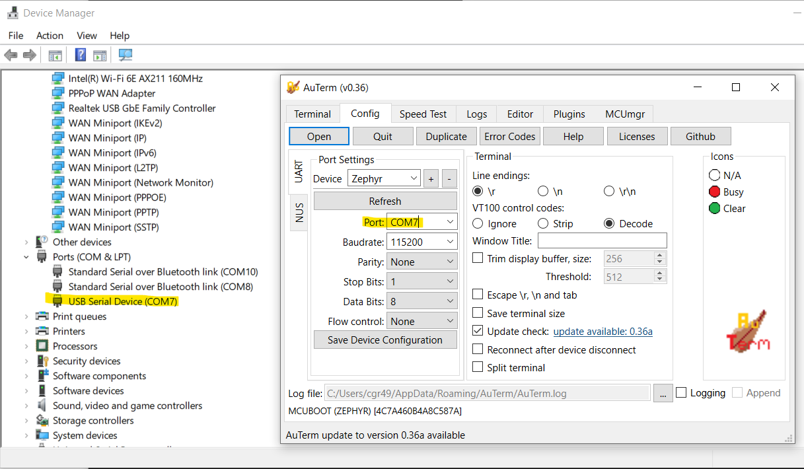Click the green Clear status icon in AuTerm

coord(714,208)
